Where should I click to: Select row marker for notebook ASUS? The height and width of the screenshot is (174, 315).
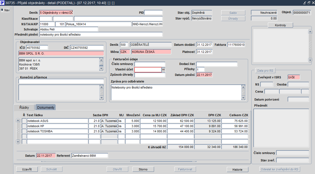tap(24, 121)
